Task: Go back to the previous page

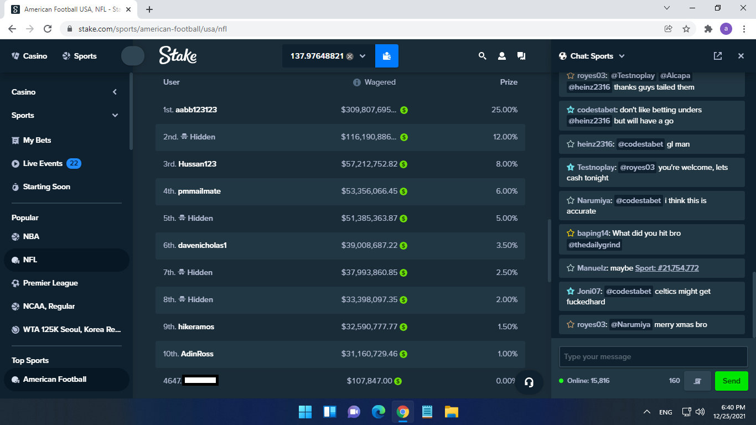Action: (x=12, y=29)
